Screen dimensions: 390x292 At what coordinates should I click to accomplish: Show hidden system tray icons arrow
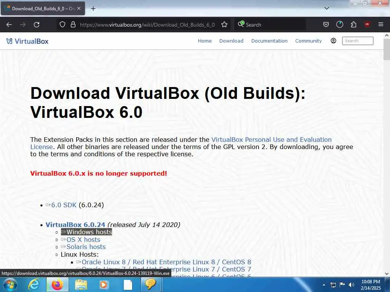coord(324,285)
